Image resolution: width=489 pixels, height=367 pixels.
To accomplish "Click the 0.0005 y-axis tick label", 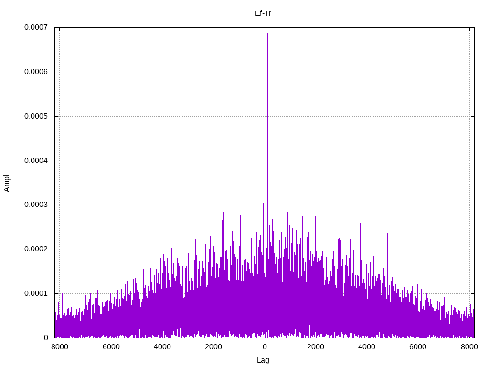I will (36, 116).
